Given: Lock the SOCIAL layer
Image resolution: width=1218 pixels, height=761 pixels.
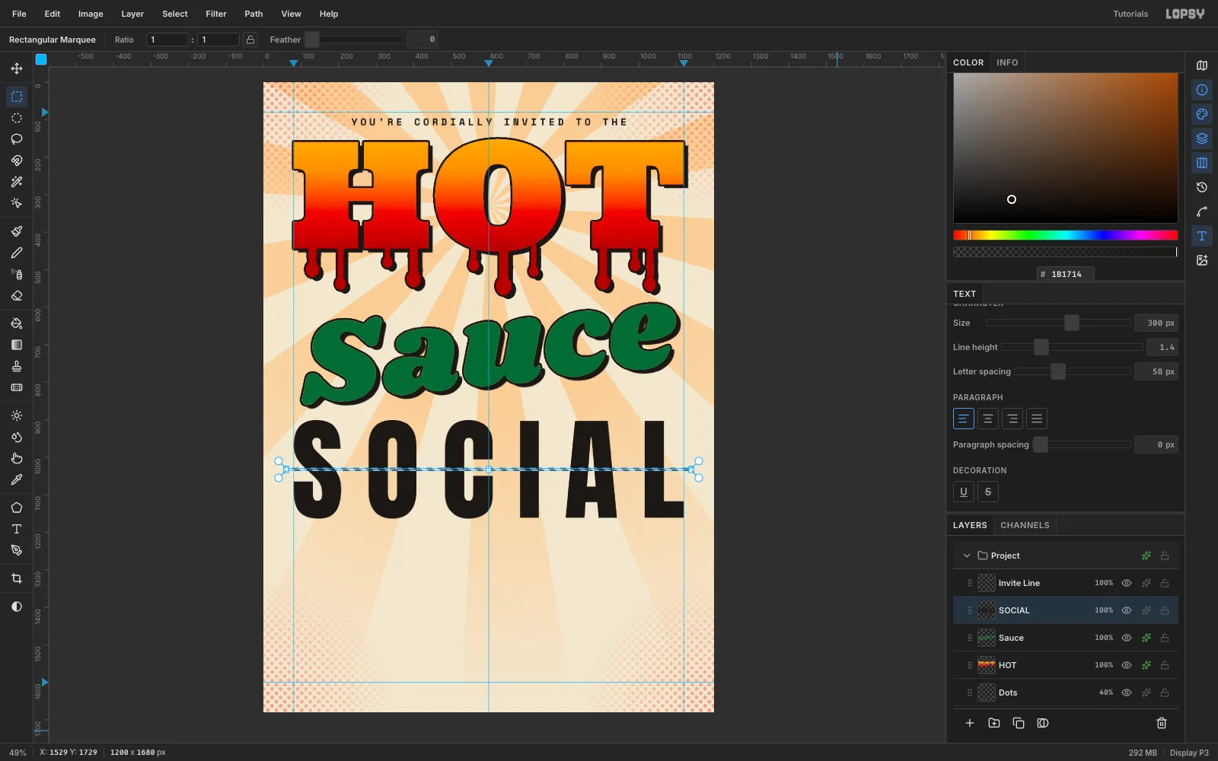Looking at the screenshot, I should 1165,610.
